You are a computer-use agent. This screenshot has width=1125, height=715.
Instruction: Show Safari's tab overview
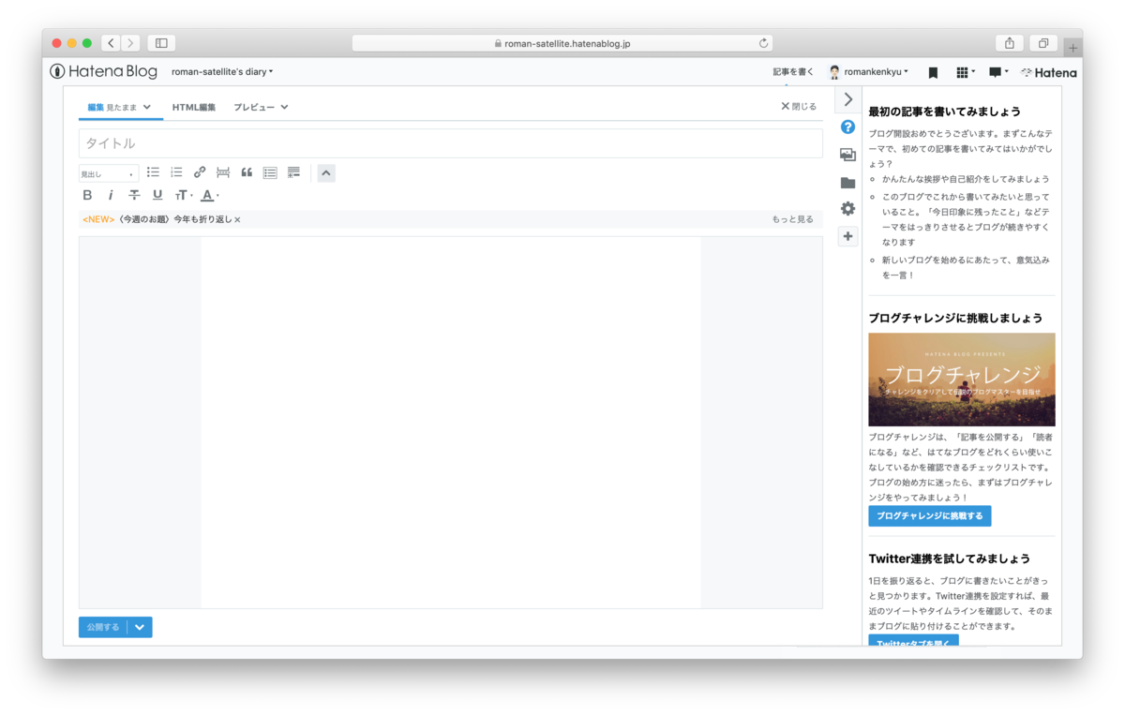pos(1042,43)
